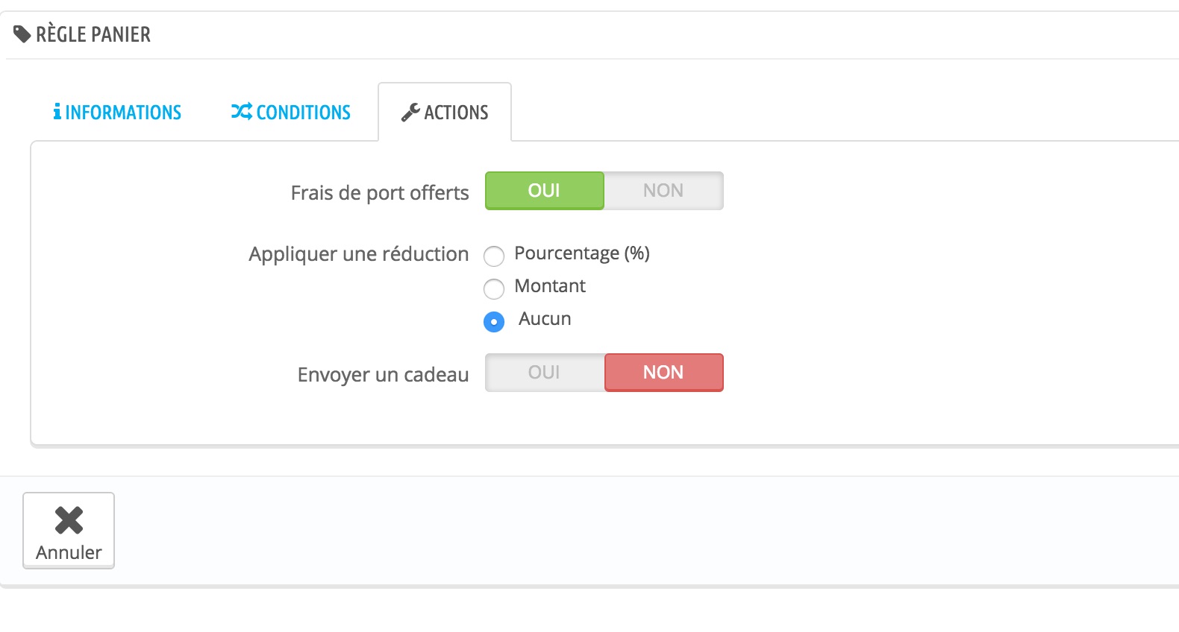
Task: Click the Aucun option label
Action: (545, 319)
